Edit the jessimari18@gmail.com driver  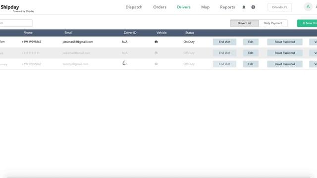251,42
